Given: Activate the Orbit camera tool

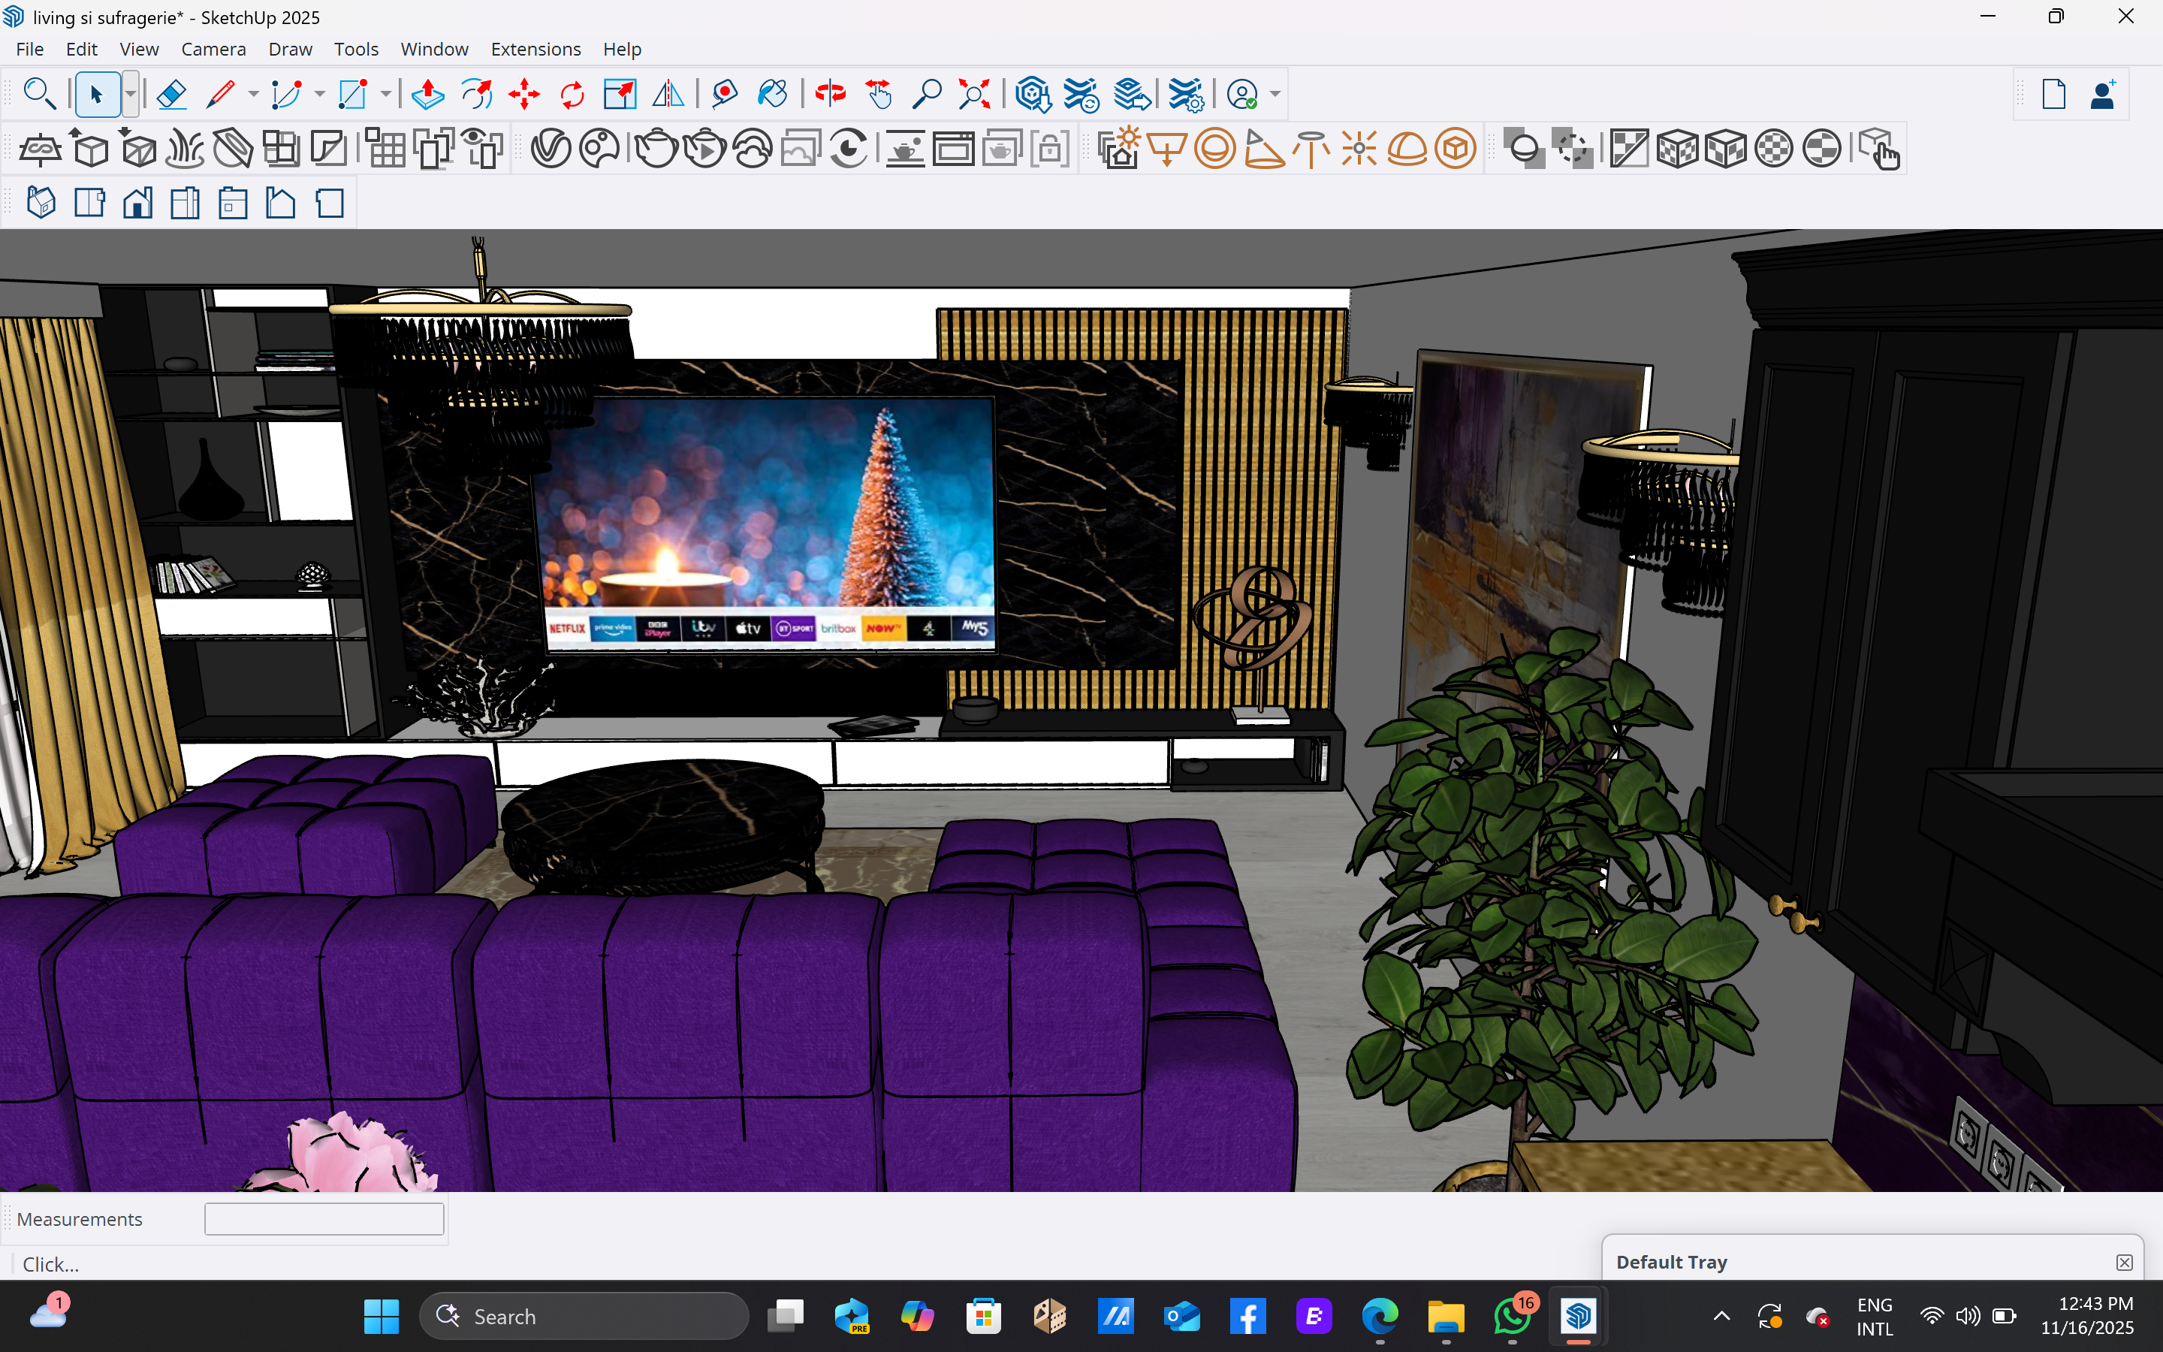Looking at the screenshot, I should click(831, 94).
